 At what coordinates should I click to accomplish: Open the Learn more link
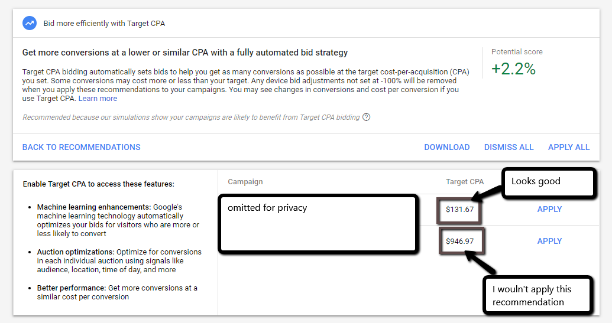98,99
